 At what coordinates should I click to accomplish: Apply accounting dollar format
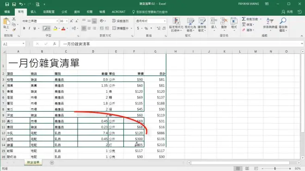138,28
